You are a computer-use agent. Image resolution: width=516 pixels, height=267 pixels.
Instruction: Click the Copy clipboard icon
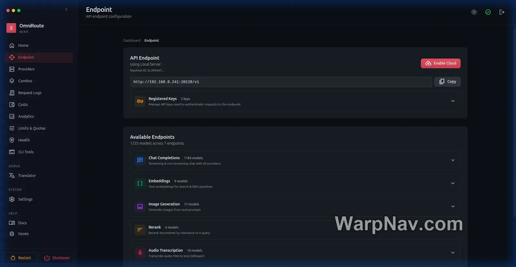pyautogui.click(x=442, y=82)
